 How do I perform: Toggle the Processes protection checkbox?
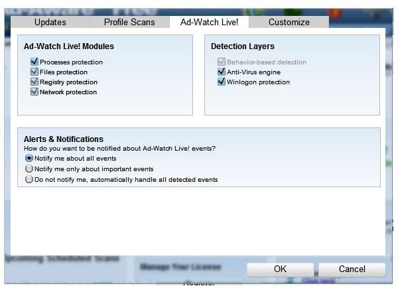point(34,62)
